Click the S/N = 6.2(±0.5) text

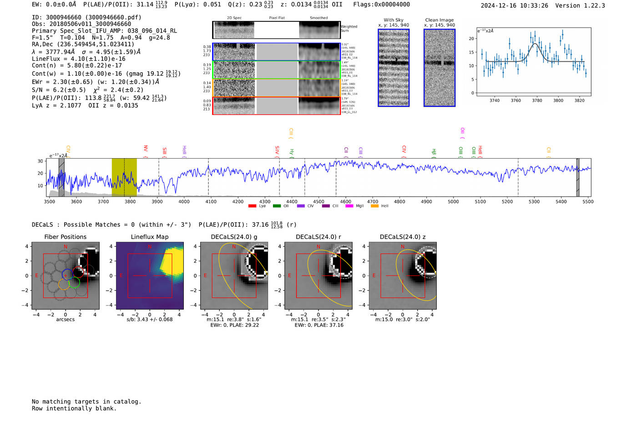click(x=59, y=90)
